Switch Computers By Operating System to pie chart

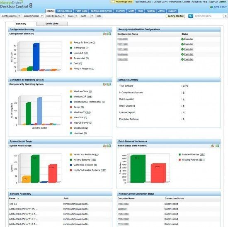pyautogui.click(x=104, y=84)
